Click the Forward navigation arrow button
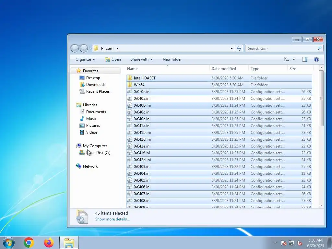 (x=84, y=49)
